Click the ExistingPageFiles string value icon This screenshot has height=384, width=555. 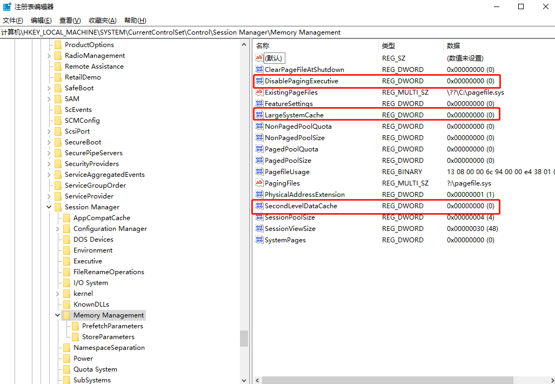click(259, 92)
